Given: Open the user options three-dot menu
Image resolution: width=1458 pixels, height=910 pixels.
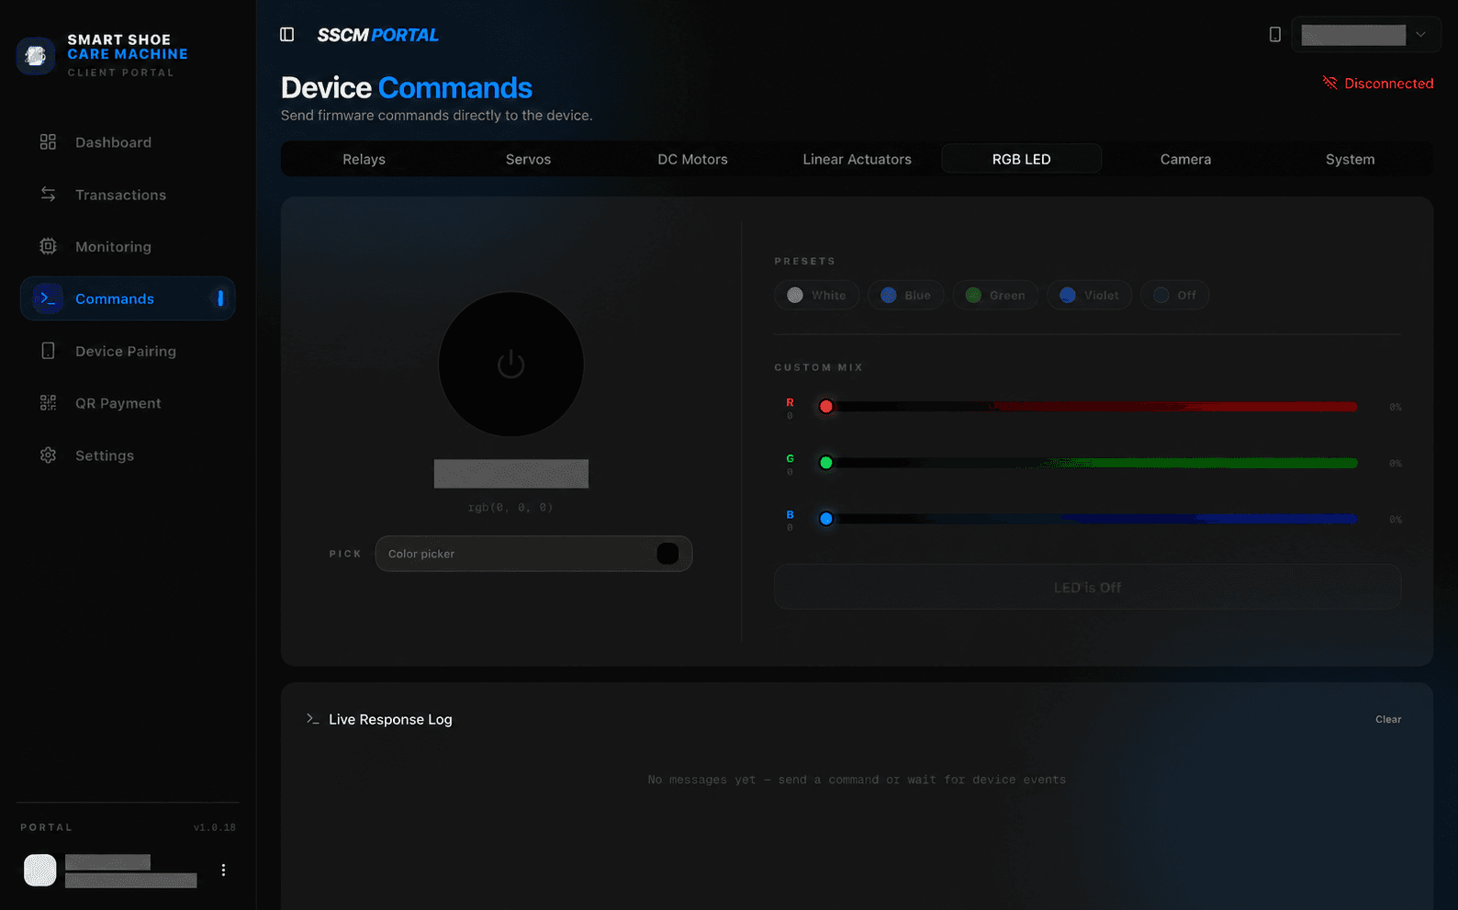Looking at the screenshot, I should coord(223,870).
